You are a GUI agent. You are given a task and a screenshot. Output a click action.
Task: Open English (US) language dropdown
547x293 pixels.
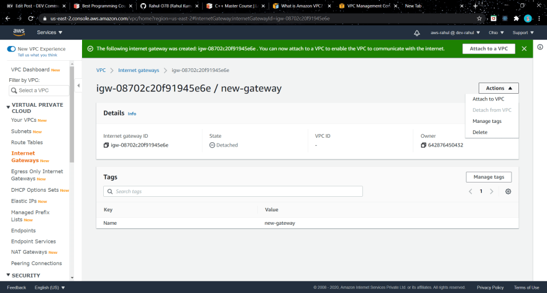click(x=50, y=287)
